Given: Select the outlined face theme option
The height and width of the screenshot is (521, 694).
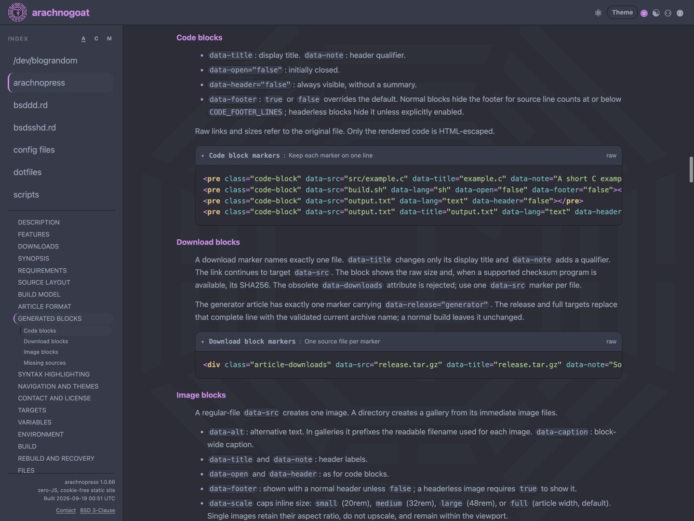Looking at the screenshot, I should [668, 13].
